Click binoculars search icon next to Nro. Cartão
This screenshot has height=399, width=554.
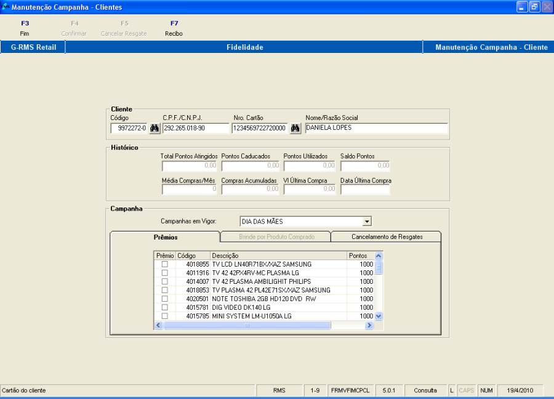pyautogui.click(x=295, y=128)
